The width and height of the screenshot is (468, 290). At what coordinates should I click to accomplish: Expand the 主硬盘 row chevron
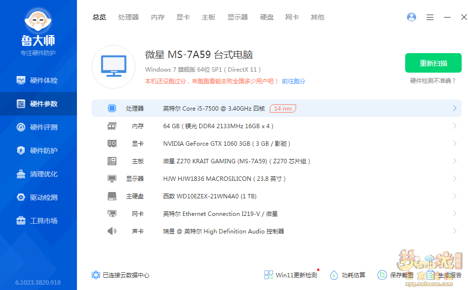tap(454, 196)
